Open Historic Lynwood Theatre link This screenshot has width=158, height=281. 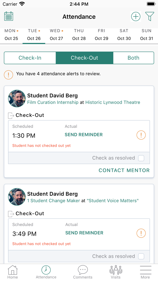(113, 102)
